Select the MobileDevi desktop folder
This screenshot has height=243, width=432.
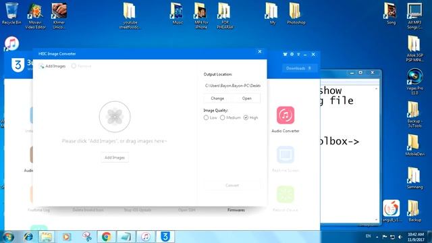pos(414,145)
